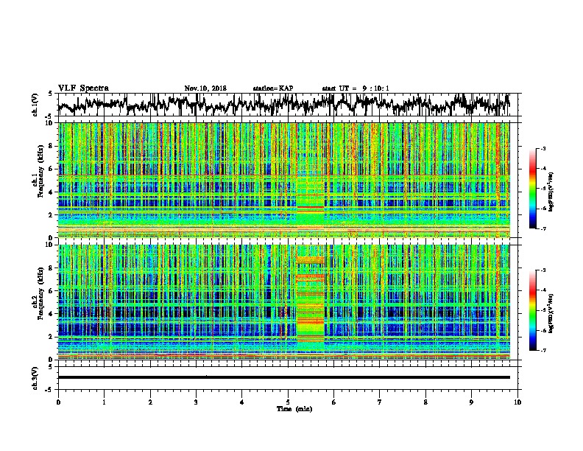Click the ch.1 voltage waveform trace panel

click(287, 105)
